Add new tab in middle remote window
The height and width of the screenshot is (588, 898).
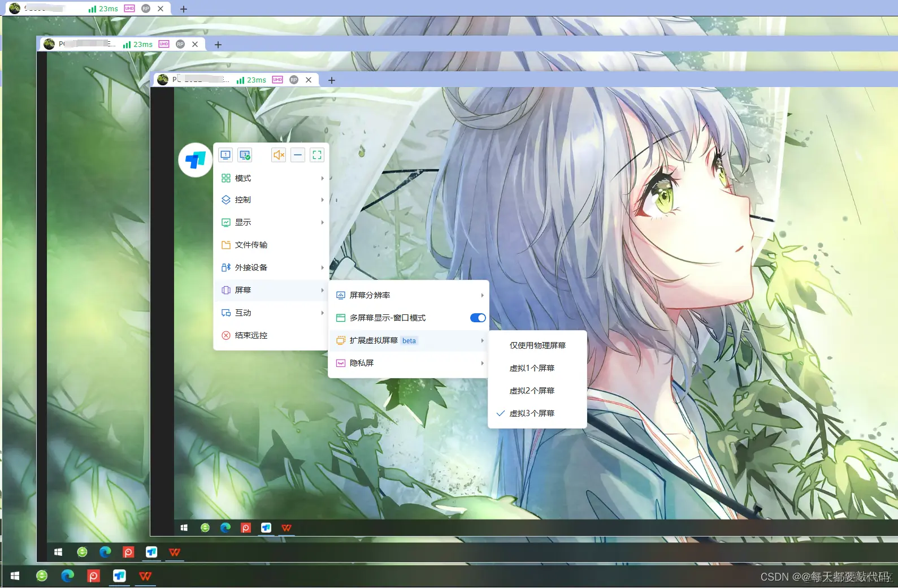[218, 45]
